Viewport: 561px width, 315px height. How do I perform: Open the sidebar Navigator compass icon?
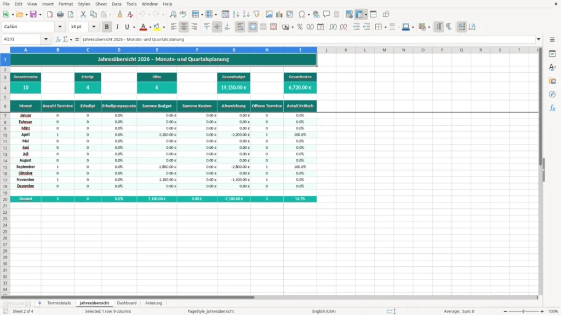tap(552, 94)
